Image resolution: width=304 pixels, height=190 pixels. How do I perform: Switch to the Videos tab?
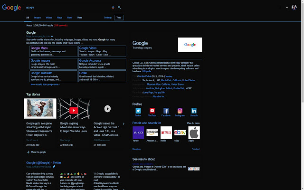49,18
